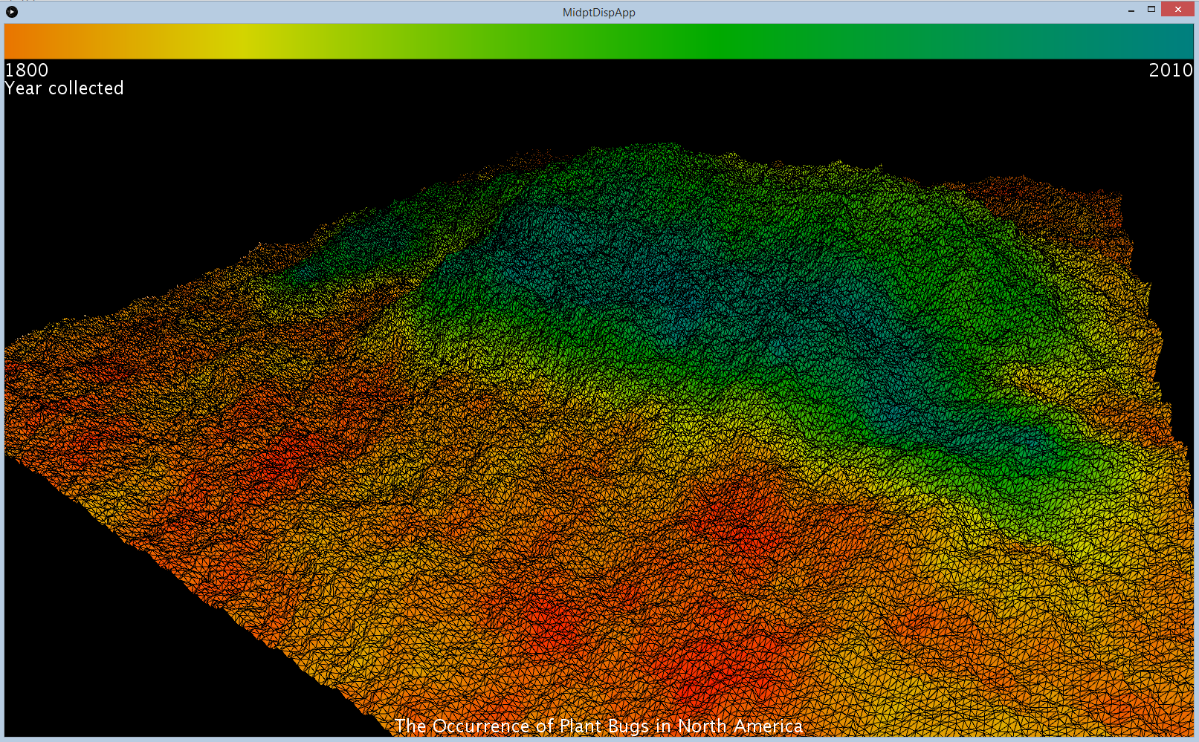Click the MidptDispApp title text
Image resolution: width=1199 pixels, height=742 pixels.
point(598,13)
